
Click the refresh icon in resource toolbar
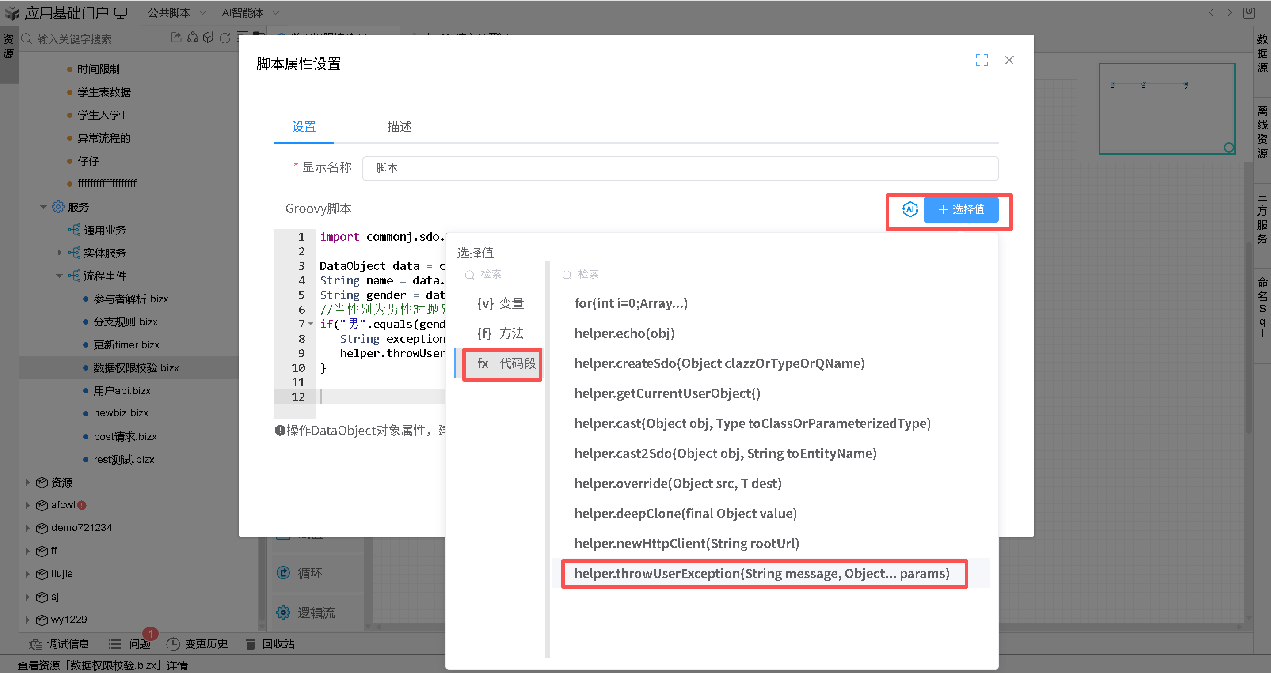225,38
